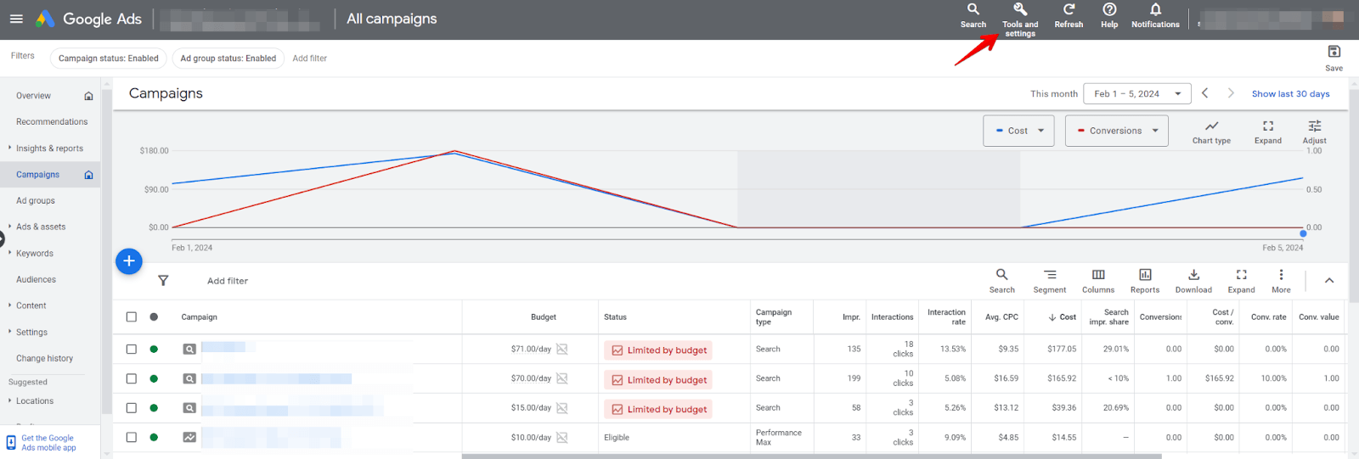Toggle the select-all campaigns checkbox
This screenshot has height=459, width=1359.
click(132, 316)
